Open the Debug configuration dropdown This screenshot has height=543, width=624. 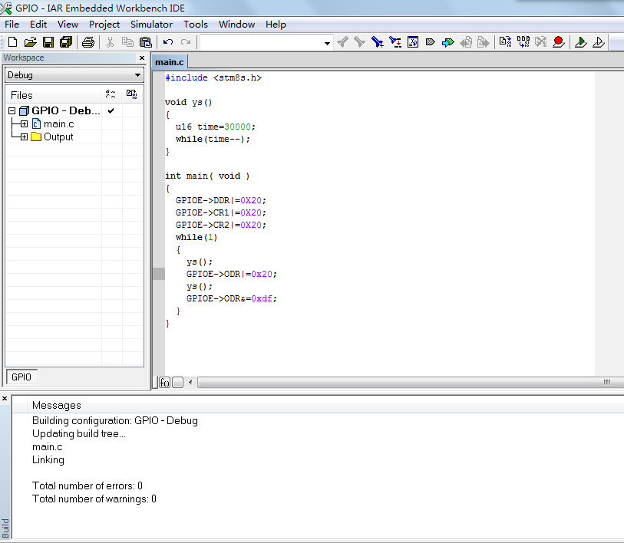click(74, 75)
